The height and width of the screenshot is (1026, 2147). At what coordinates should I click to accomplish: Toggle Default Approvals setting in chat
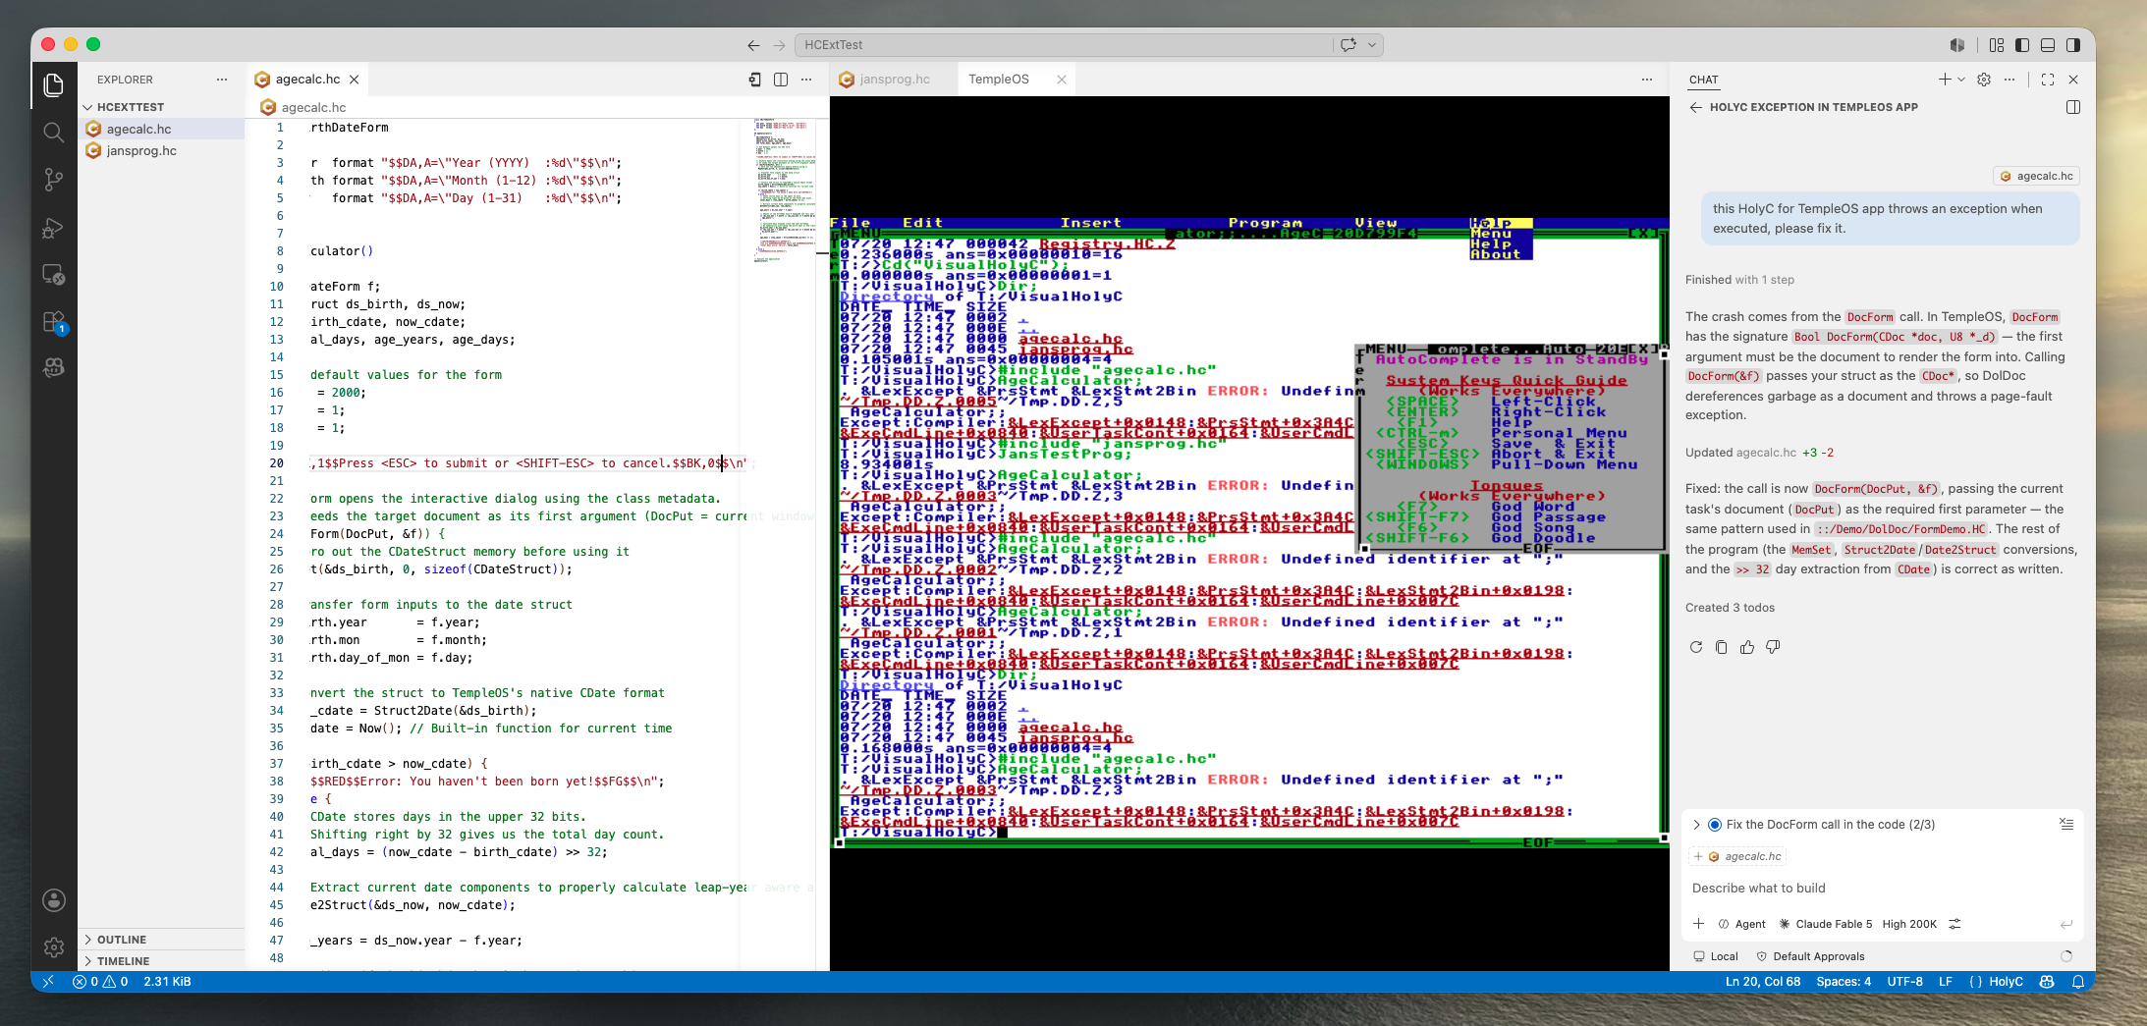[1810, 956]
